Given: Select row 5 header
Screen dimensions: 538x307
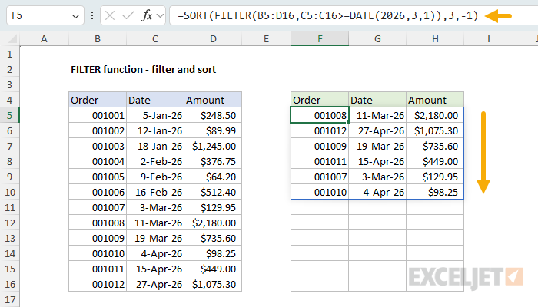Looking at the screenshot, I should (9, 115).
